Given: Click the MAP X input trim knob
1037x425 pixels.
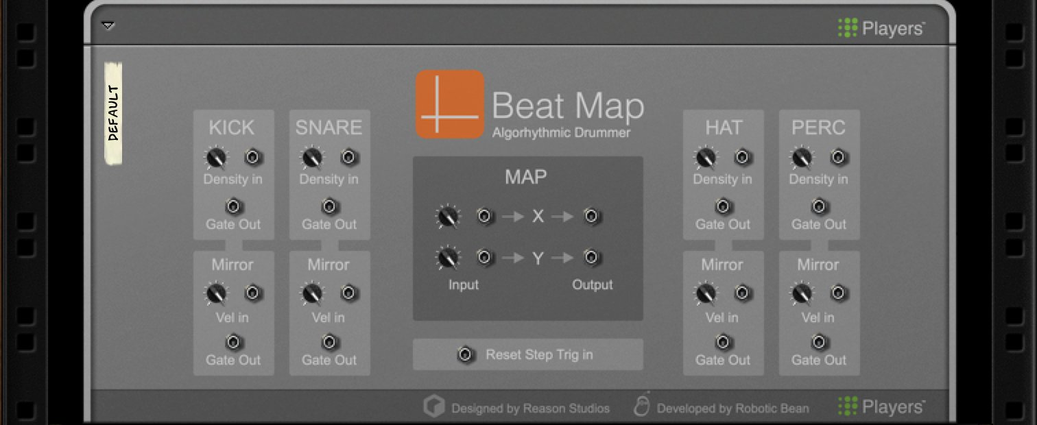Looking at the screenshot, I should point(448,218).
